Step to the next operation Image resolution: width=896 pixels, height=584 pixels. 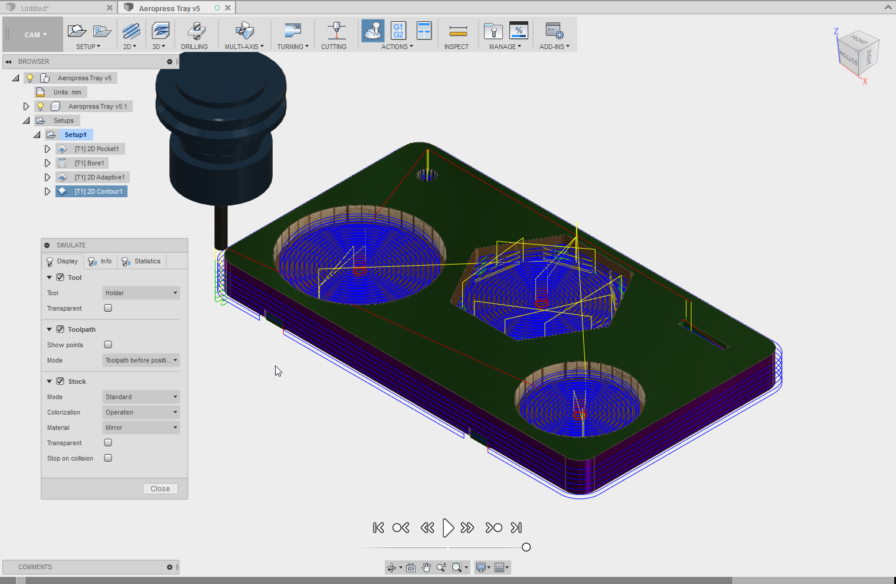coord(493,528)
